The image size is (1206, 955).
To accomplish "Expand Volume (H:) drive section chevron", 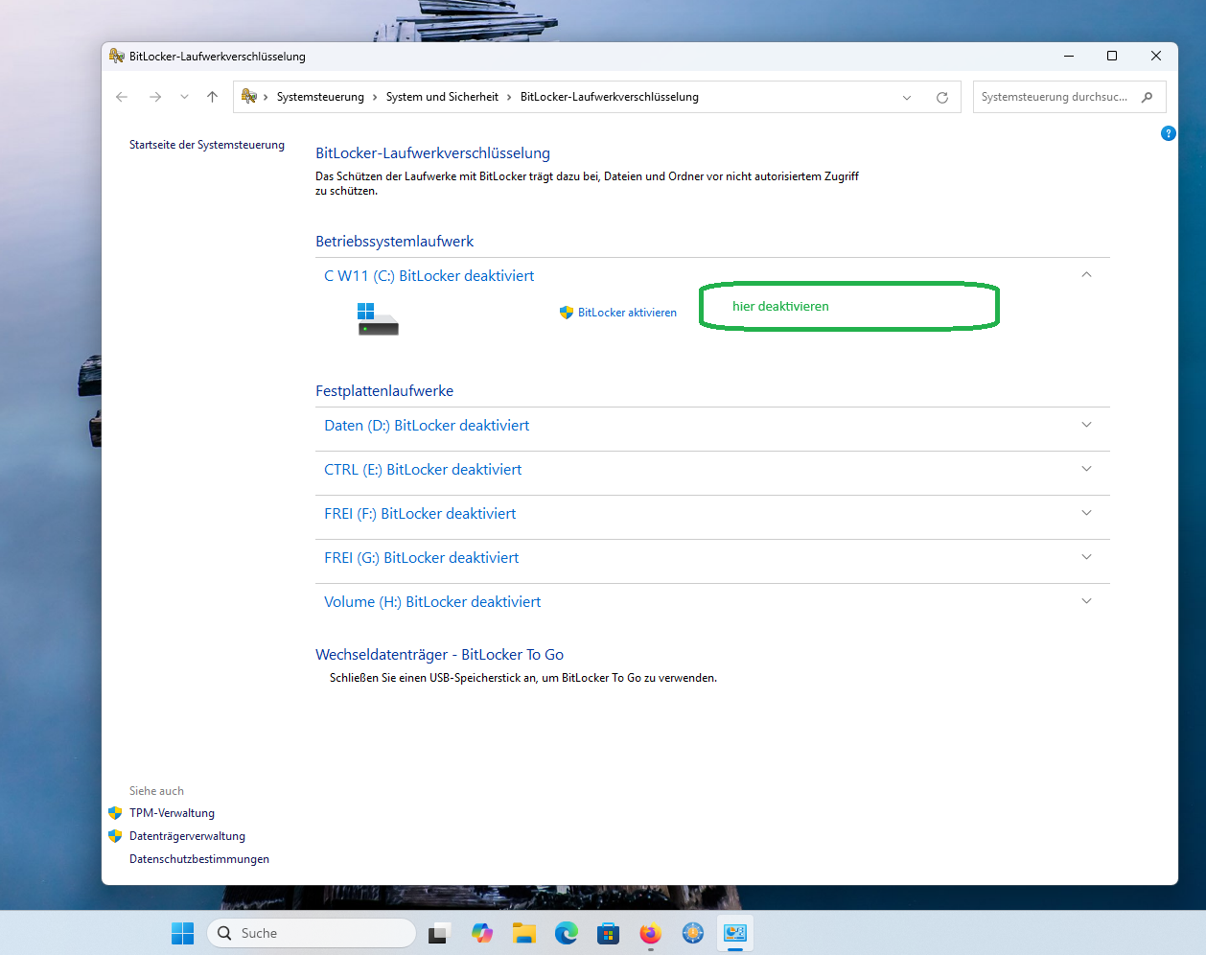I will (1086, 601).
